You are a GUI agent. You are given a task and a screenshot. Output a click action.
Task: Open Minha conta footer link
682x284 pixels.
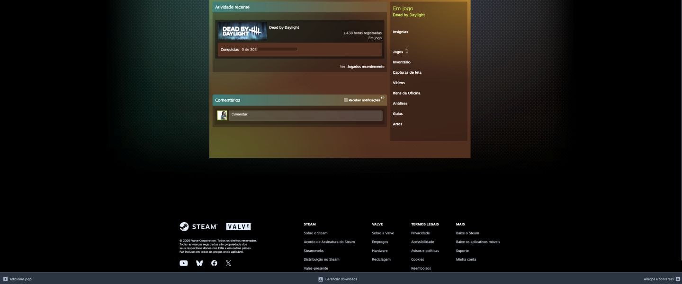point(466,259)
